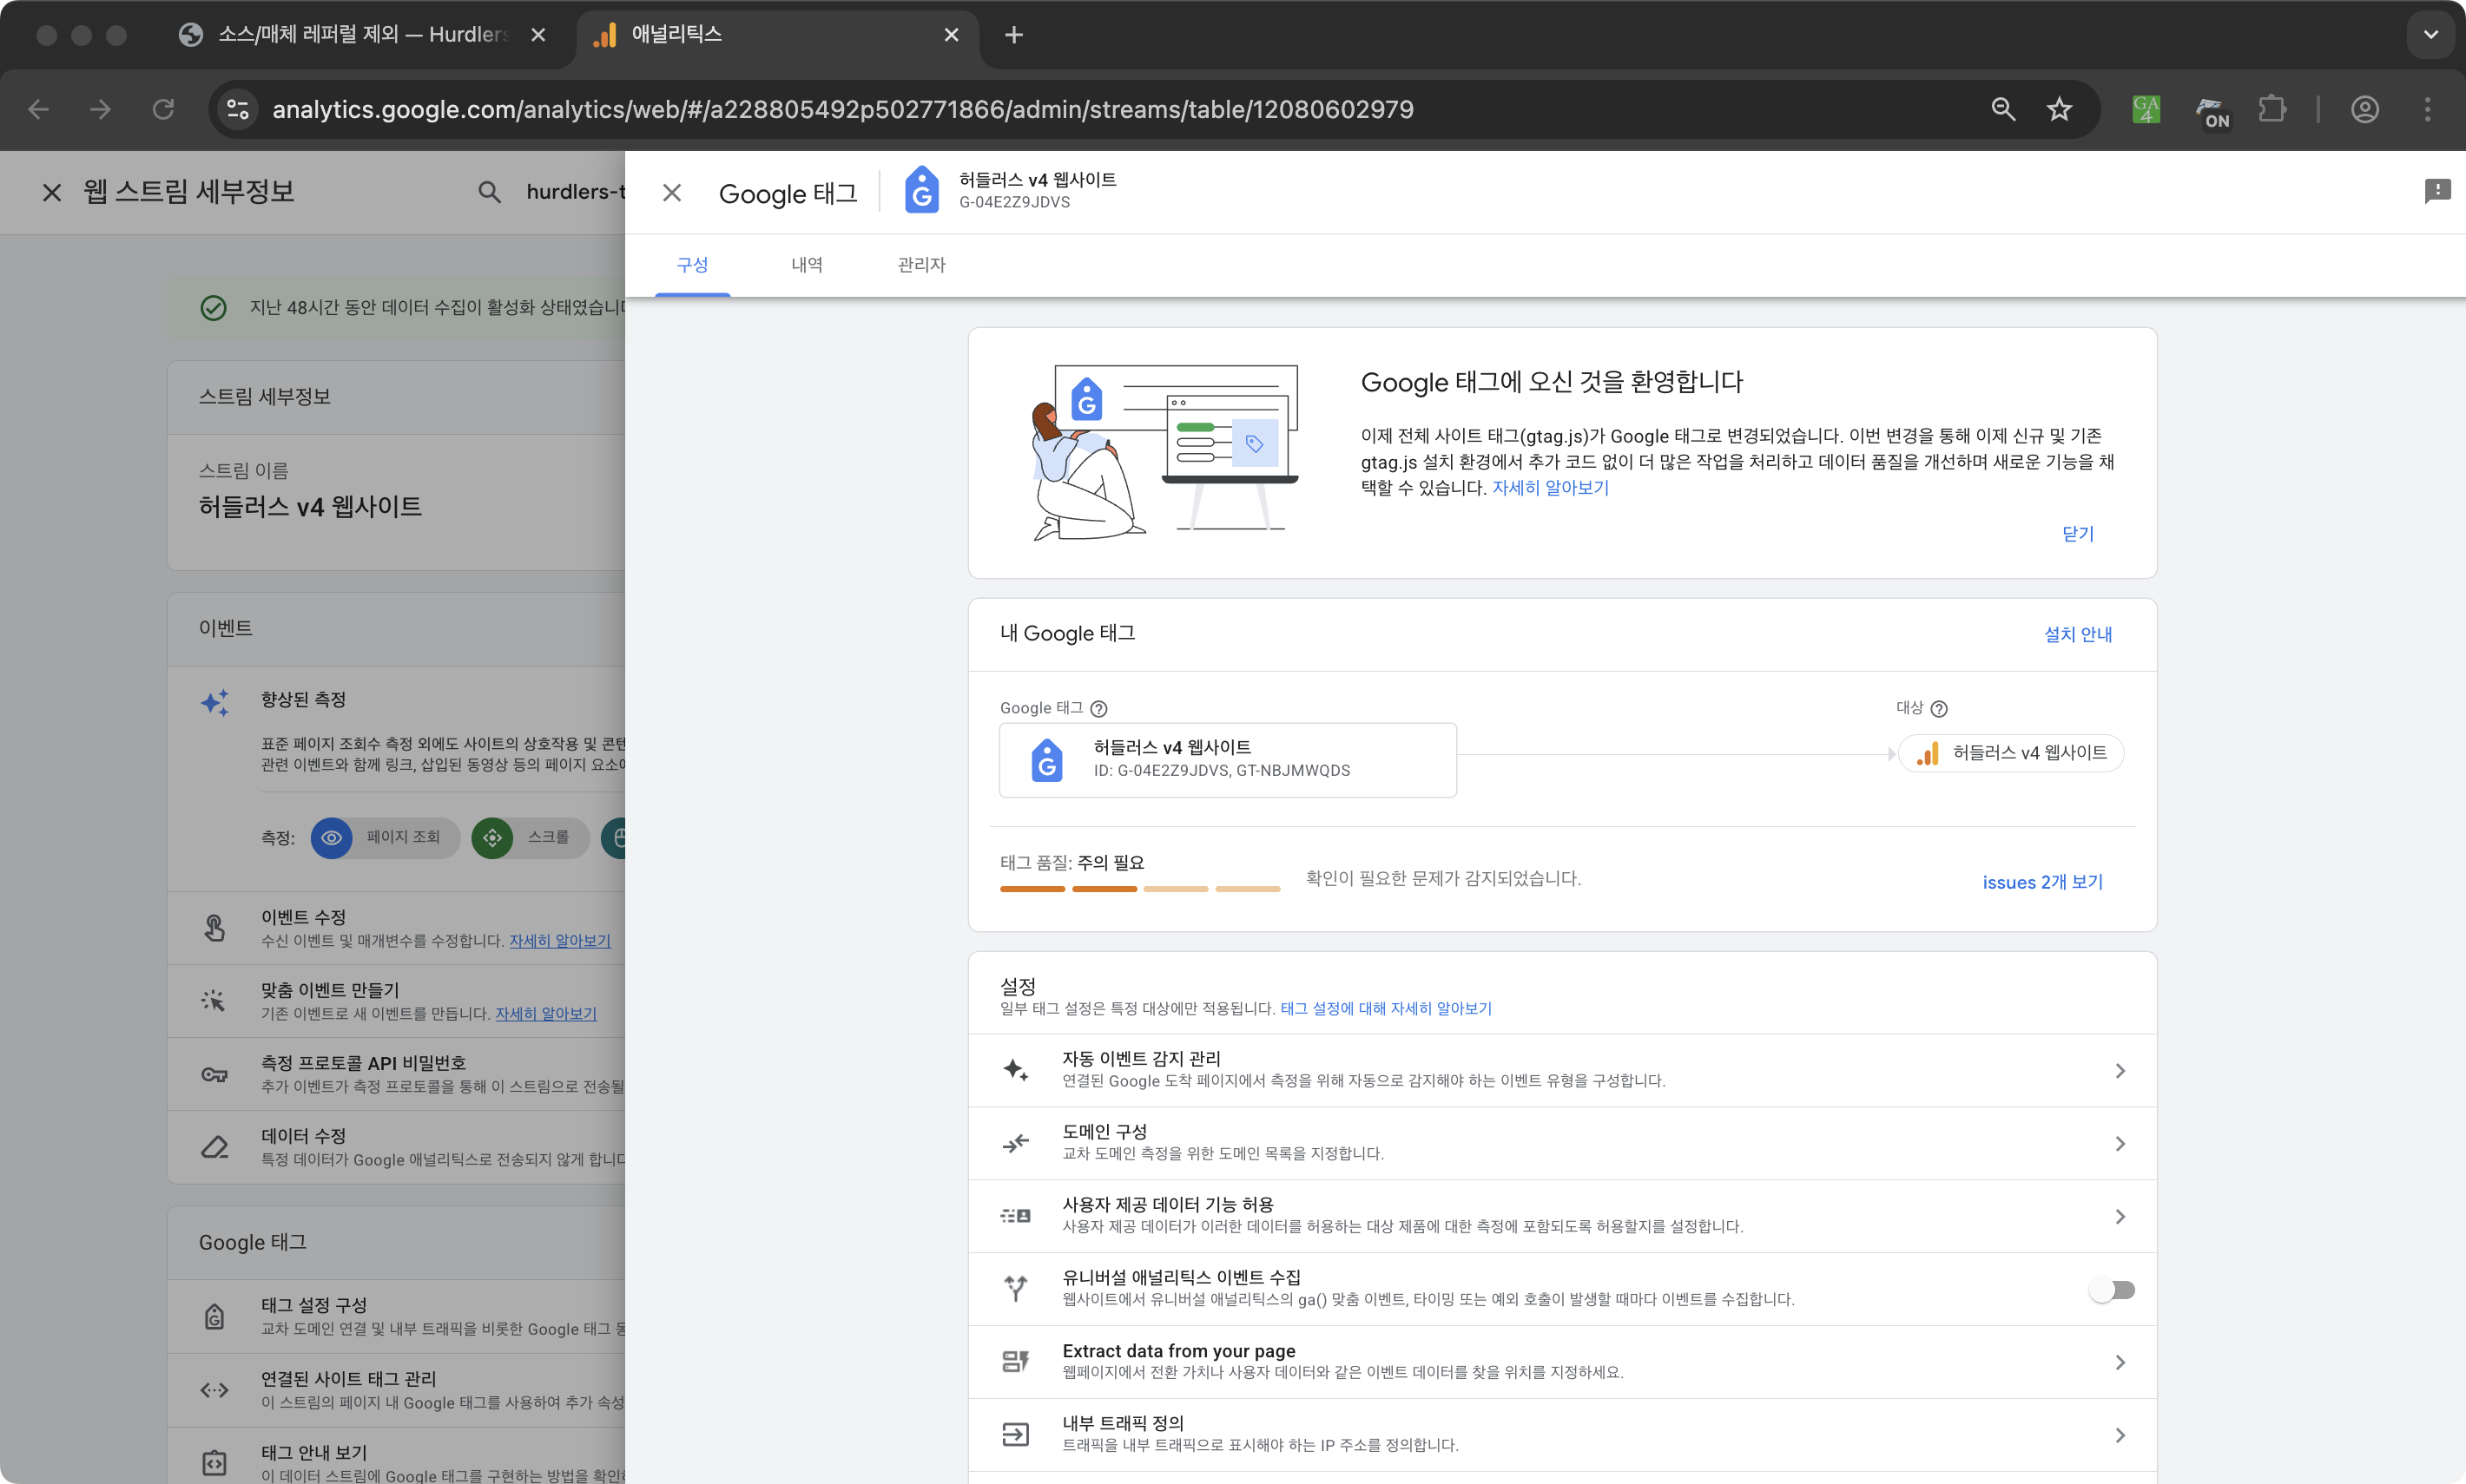Expand 내부 트래픽 정의 row chevron

point(2119,1436)
